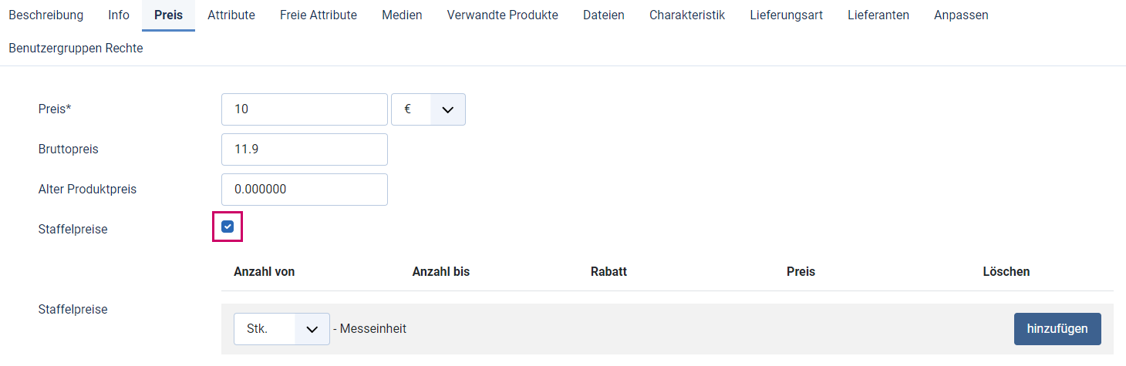Open Benutzergruppen Rechte tab
Screen dimensions: 1126x366
point(76,49)
